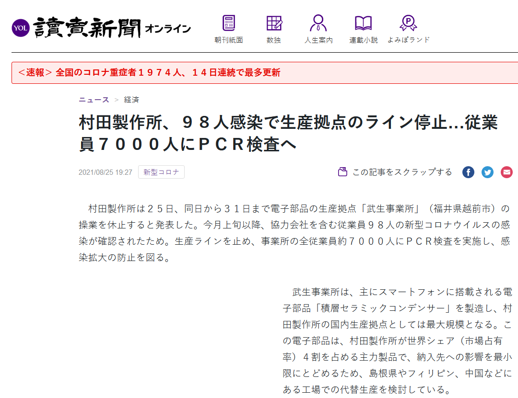Select the 連載小説 menu label

(364, 40)
